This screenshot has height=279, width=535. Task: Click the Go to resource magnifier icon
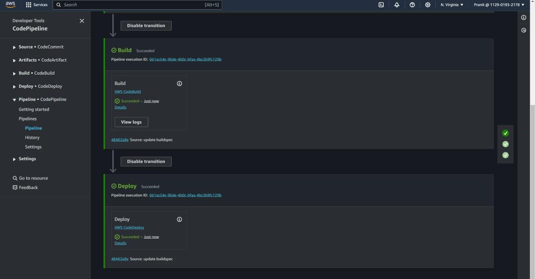[15, 178]
